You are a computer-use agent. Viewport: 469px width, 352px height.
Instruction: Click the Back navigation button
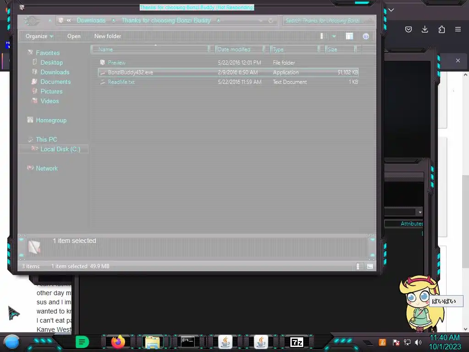pos(32,20)
